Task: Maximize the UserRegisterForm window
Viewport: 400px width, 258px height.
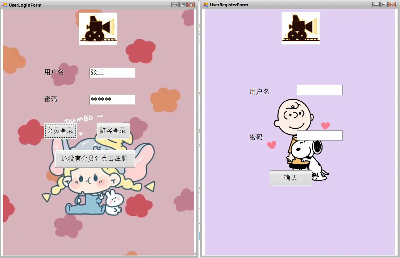Action: 384,4
